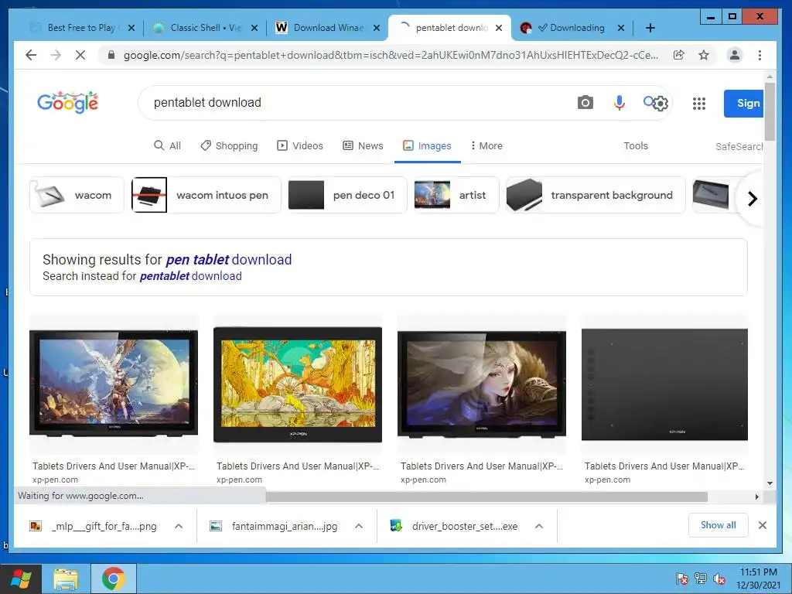Expand the More search options

[487, 146]
